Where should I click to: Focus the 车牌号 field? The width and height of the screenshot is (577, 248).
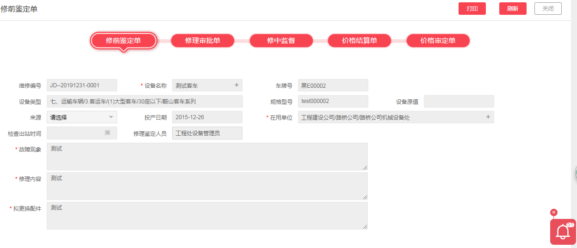[x=333, y=85]
